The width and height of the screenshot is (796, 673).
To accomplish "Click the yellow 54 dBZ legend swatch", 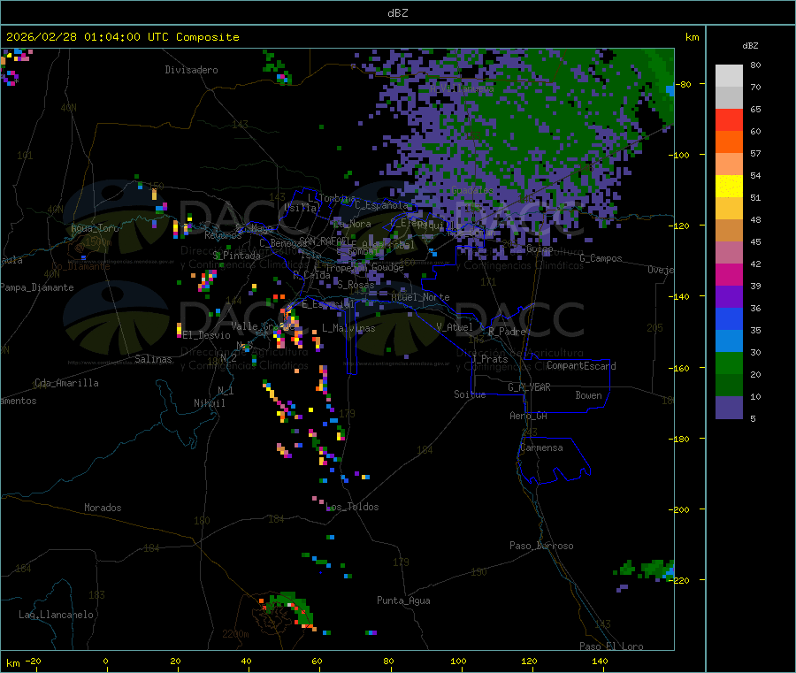I will [729, 187].
